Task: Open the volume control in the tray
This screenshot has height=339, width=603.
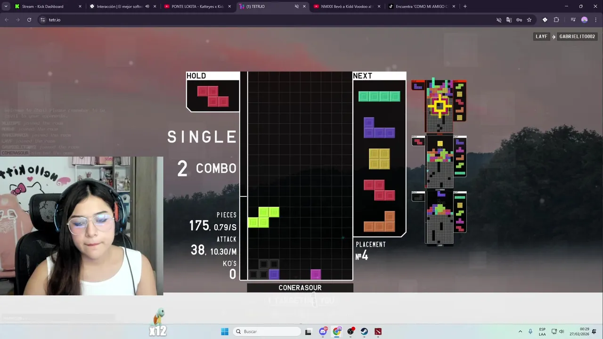Action: (561, 331)
